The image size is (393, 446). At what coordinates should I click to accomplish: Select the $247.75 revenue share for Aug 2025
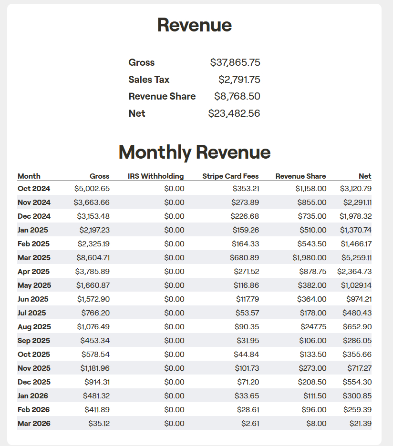point(313,327)
